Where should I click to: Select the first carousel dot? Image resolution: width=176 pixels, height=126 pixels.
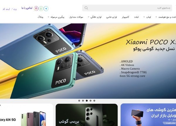79,101
